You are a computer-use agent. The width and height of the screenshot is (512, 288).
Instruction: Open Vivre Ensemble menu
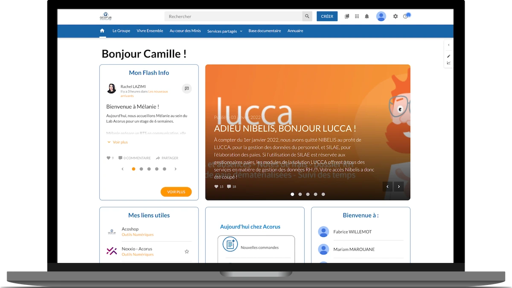[150, 31]
